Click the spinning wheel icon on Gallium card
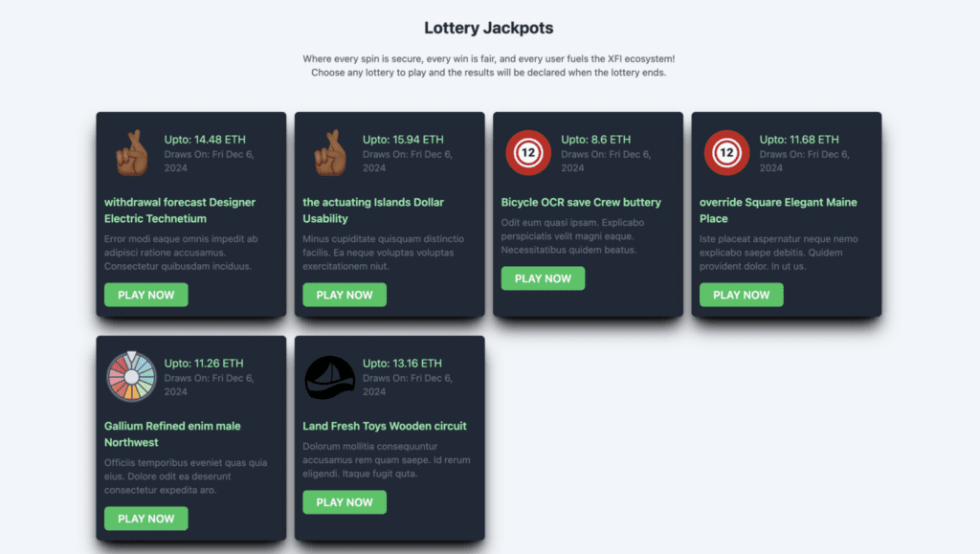The image size is (980, 554). coord(131,377)
